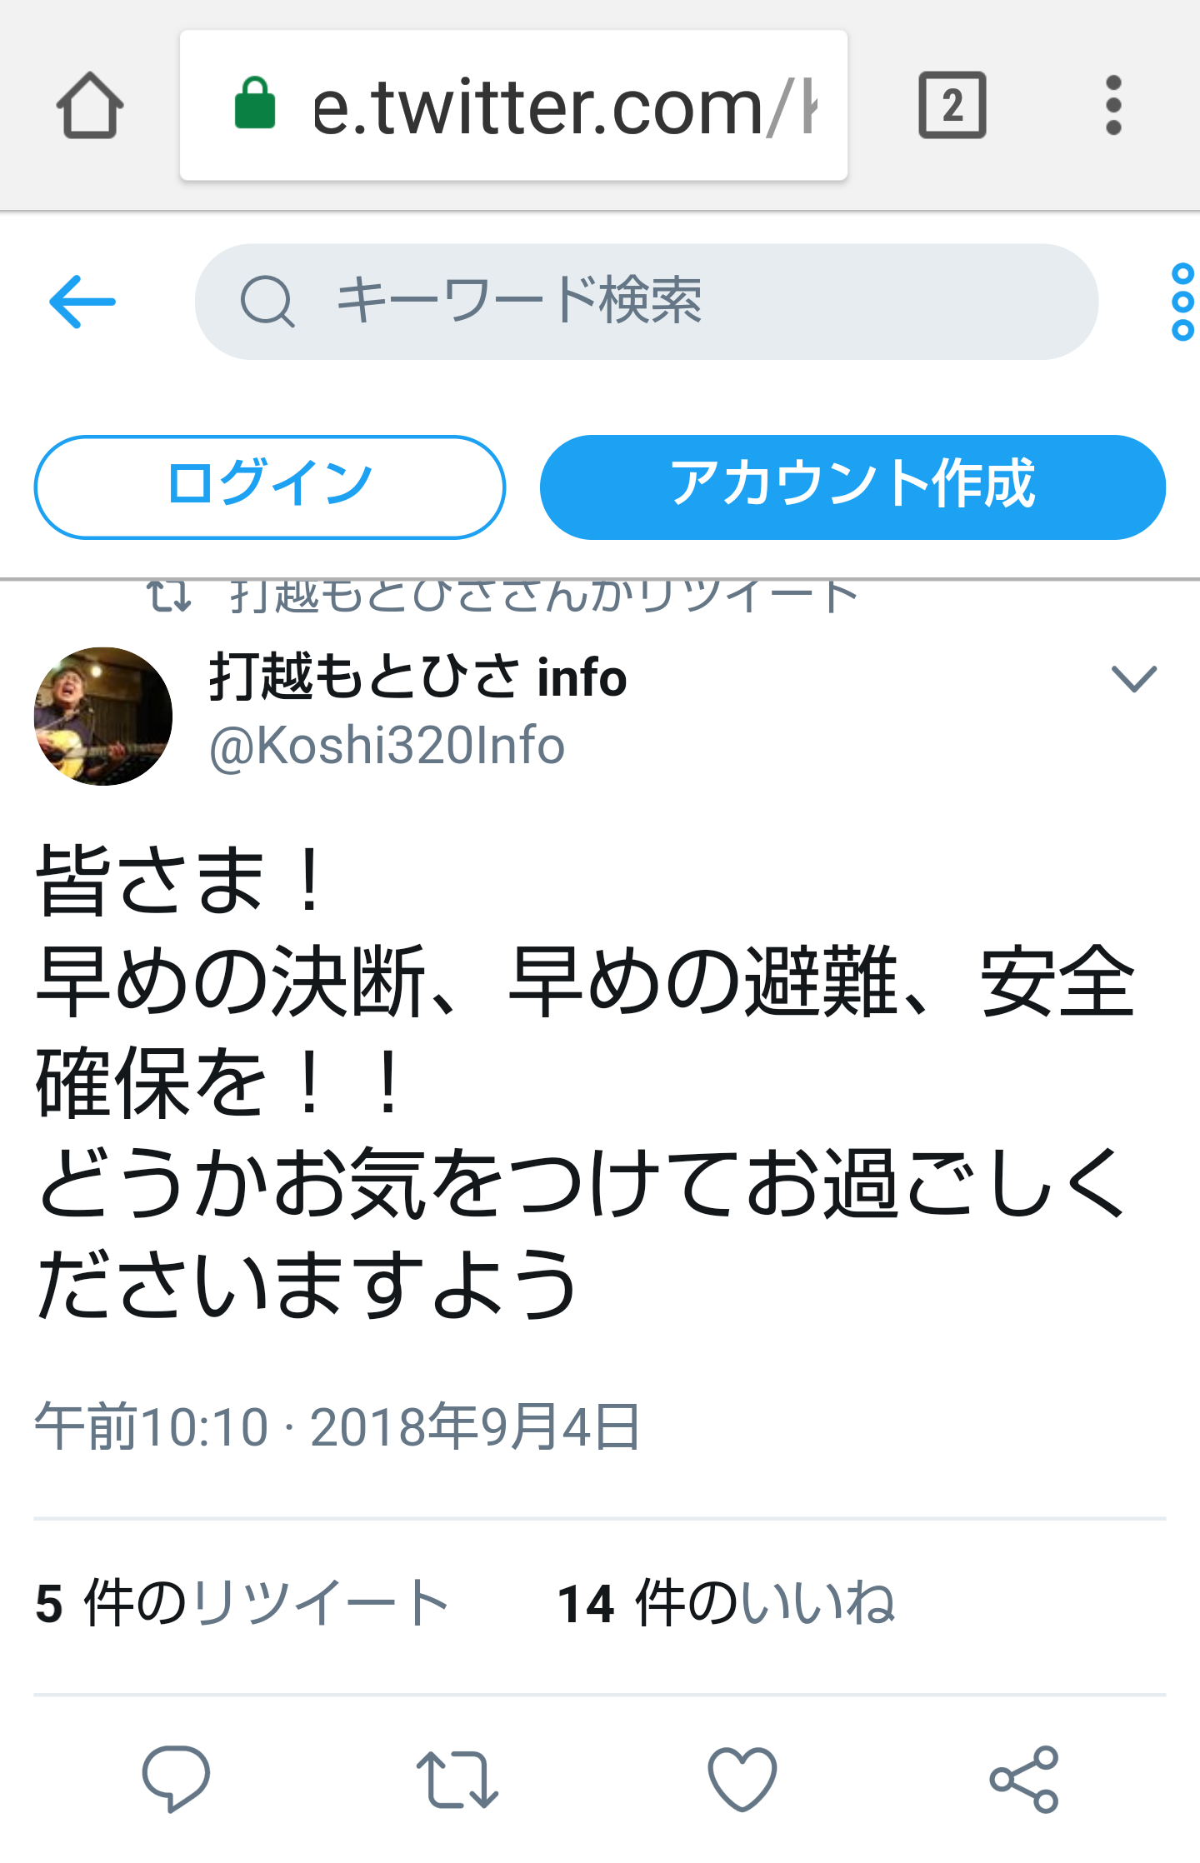The width and height of the screenshot is (1200, 1863).
Task: Click the キーワード検索 search field
Action: coord(646,302)
